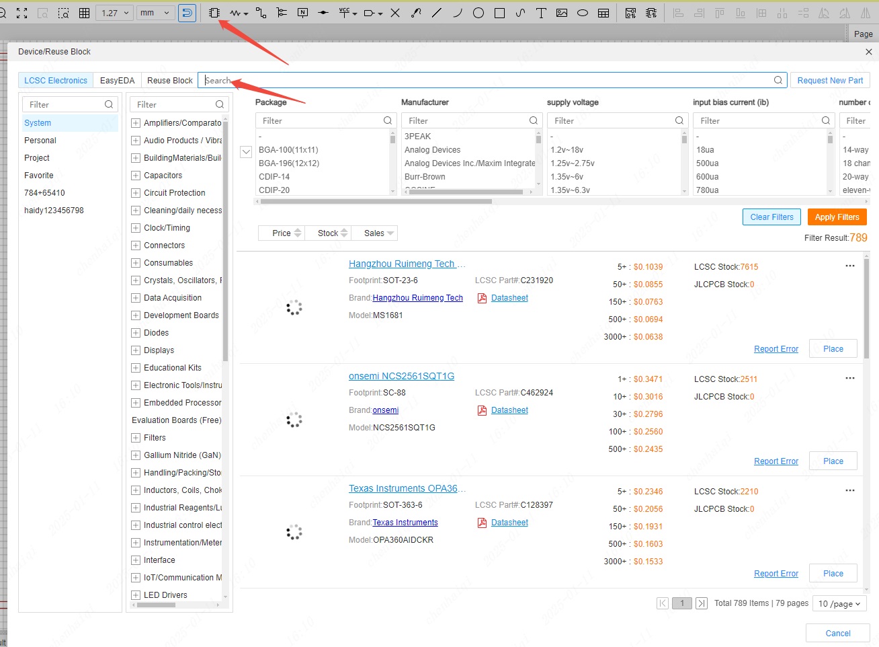This screenshot has height=647, width=879.
Task: Select the Text tool in toolbar
Action: 541,13
